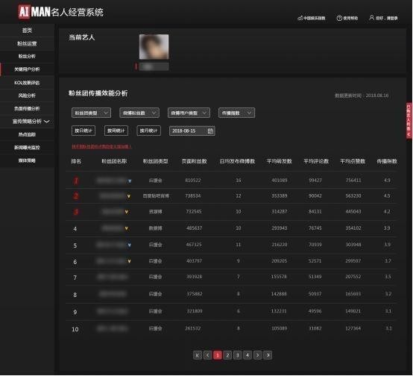Click fan count 485637 in rank 4

tap(194, 228)
